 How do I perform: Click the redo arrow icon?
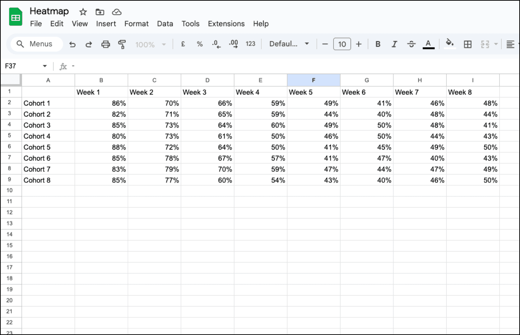89,44
